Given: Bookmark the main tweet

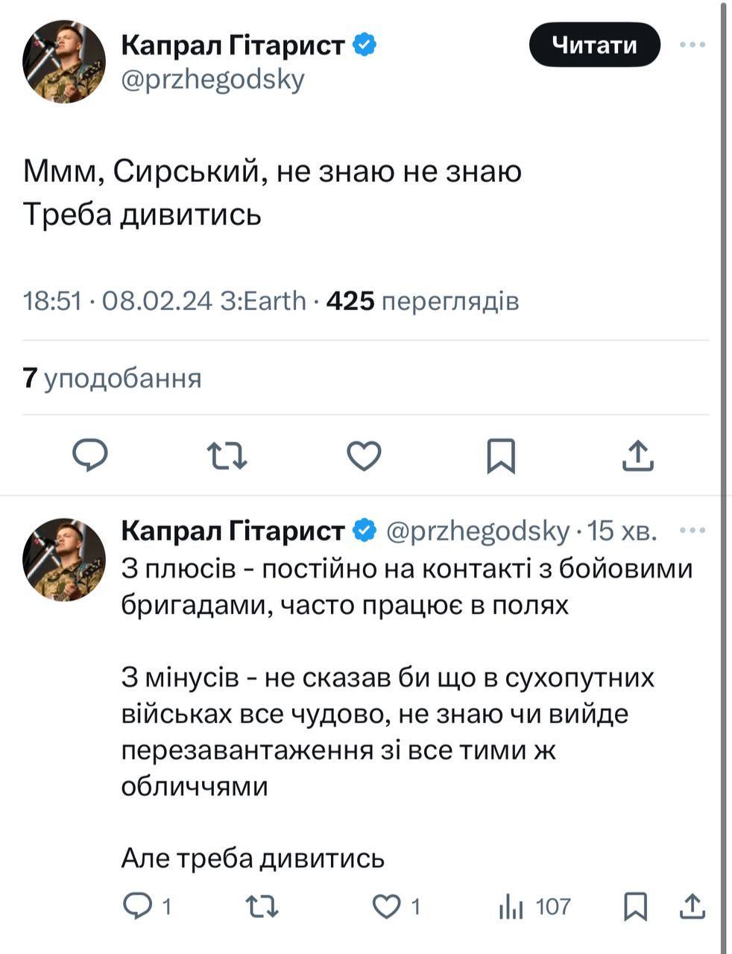Looking at the screenshot, I should (501, 455).
